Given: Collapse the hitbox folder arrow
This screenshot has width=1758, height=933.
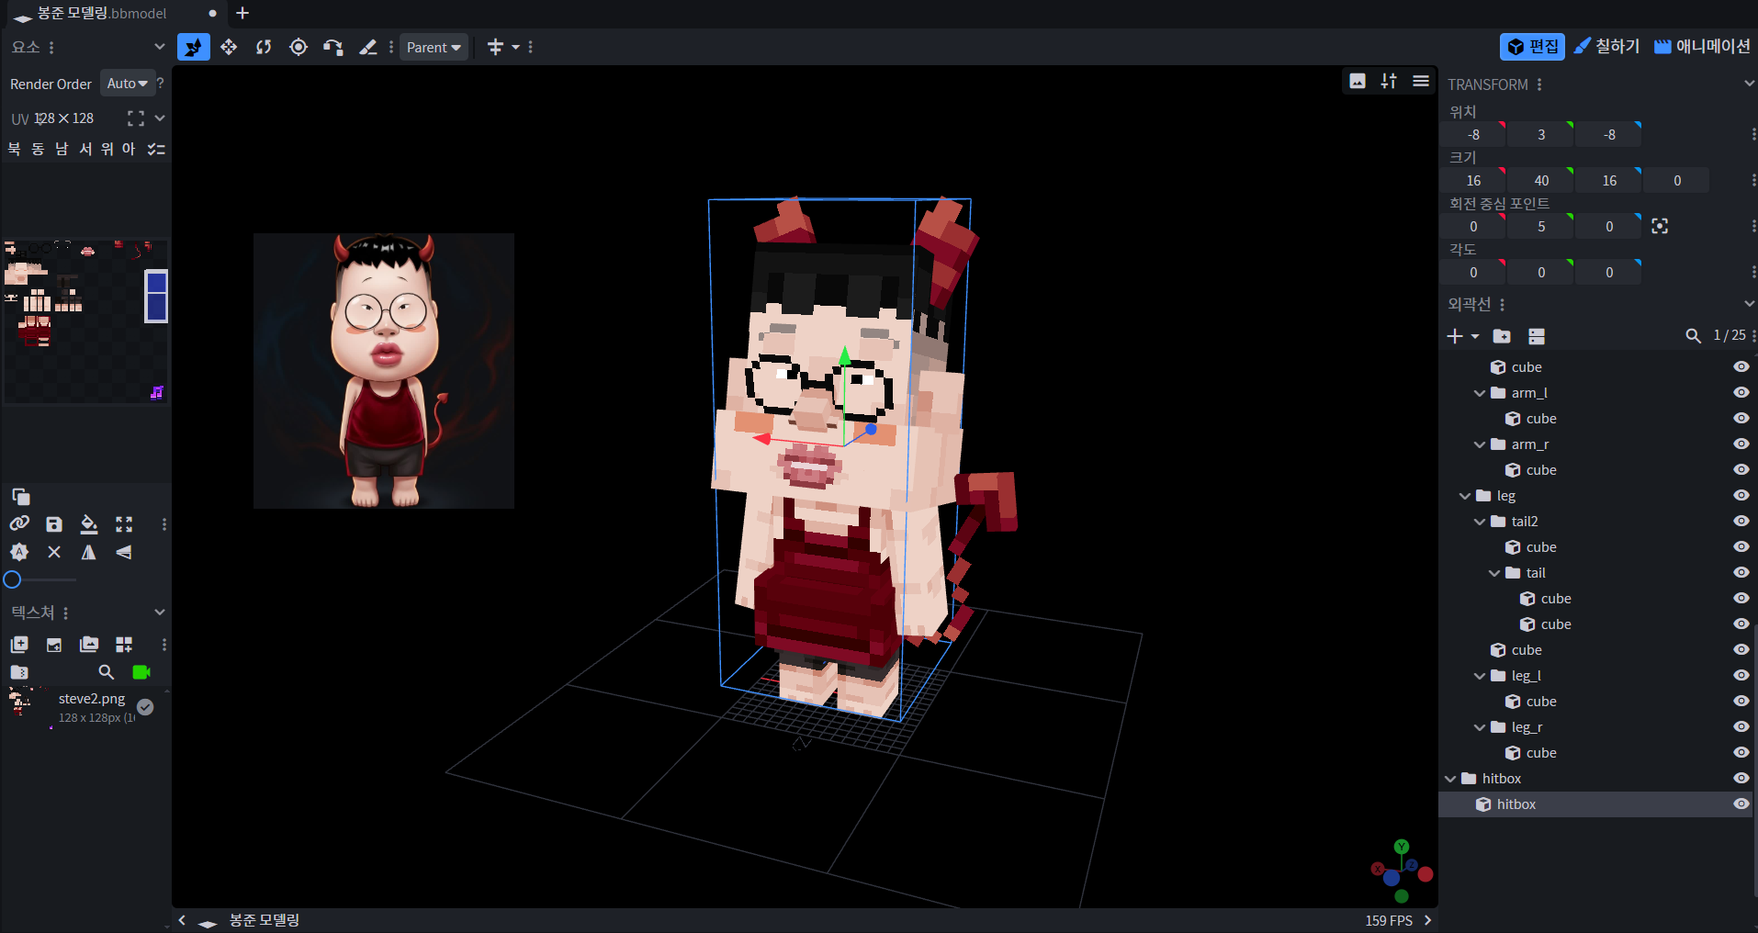Looking at the screenshot, I should (x=1450, y=779).
